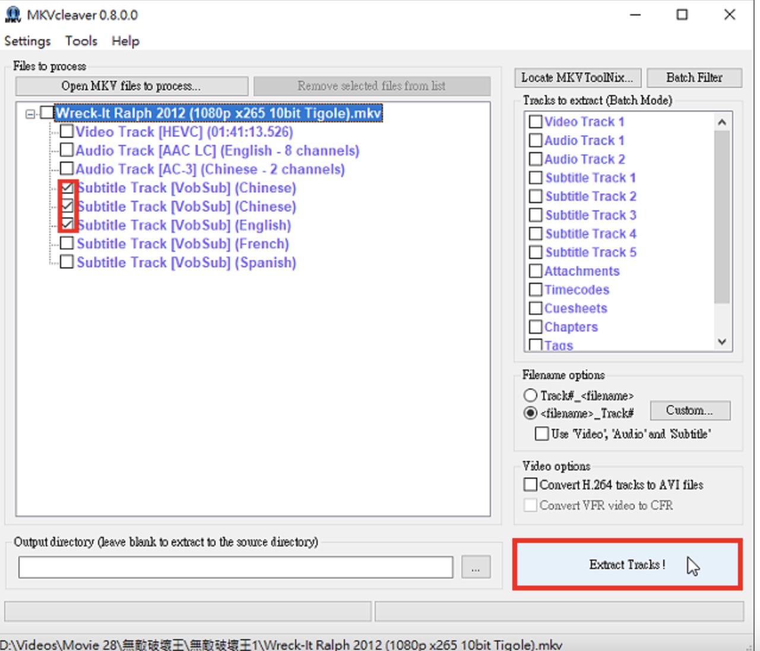Select <filename>_Track# radio option
760x651 pixels.
[x=530, y=413]
